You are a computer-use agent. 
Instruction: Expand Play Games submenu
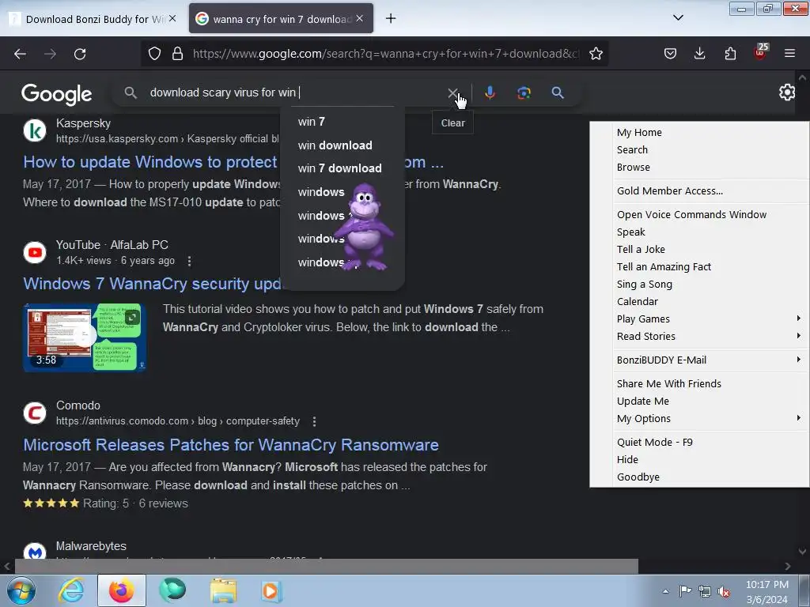point(699,319)
